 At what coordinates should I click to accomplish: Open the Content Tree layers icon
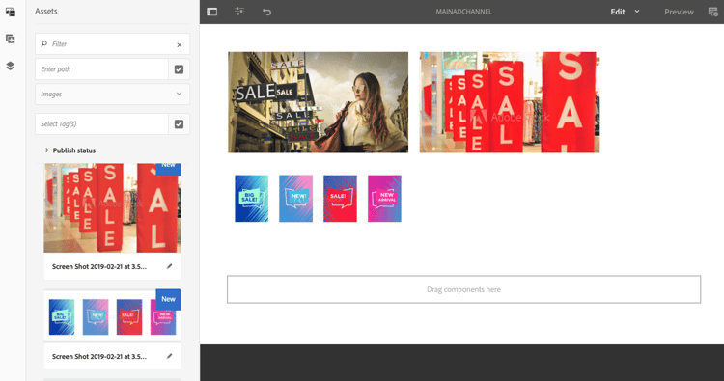coord(11,66)
